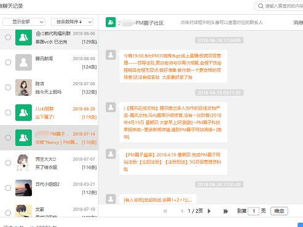Open chat entry named 日代小姐姐2
Screen dimensions: 303x227
(49, 188)
